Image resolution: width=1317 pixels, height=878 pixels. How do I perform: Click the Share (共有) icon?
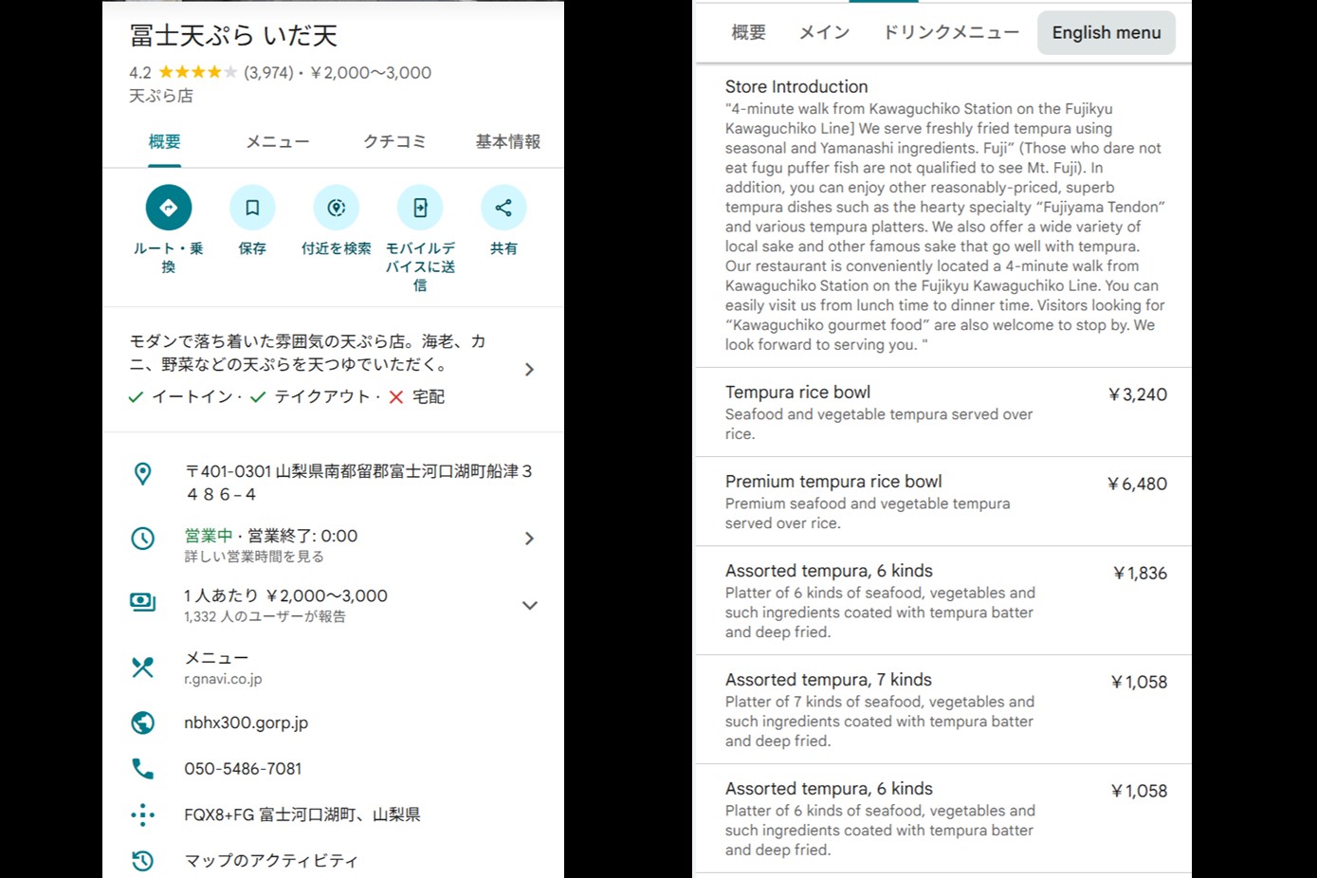coord(503,208)
